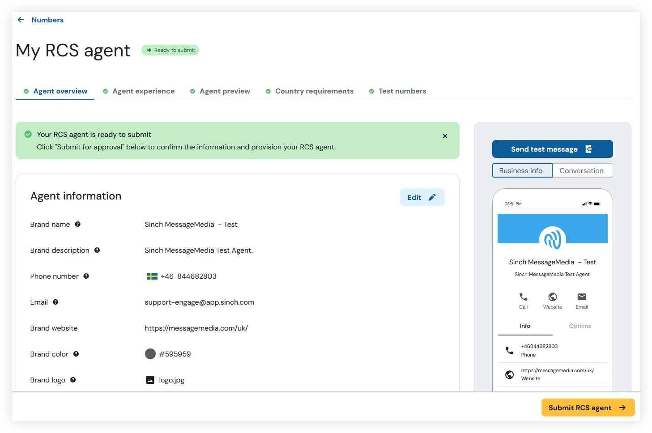Screen dimensions: 652x433
Task: Select the Info tab in phone preview
Action: click(525, 326)
